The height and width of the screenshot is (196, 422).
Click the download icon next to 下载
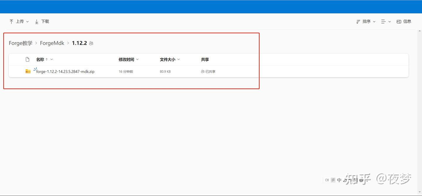pos(36,21)
